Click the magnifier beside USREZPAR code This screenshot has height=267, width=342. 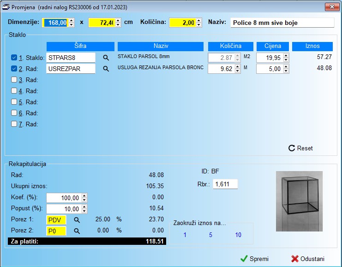(106, 69)
